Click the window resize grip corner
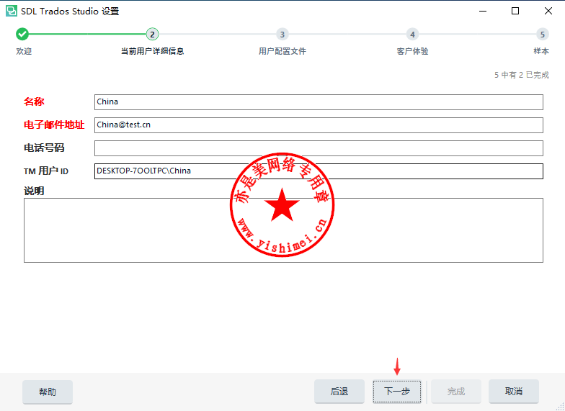This screenshot has width=565, height=411. tap(560, 406)
